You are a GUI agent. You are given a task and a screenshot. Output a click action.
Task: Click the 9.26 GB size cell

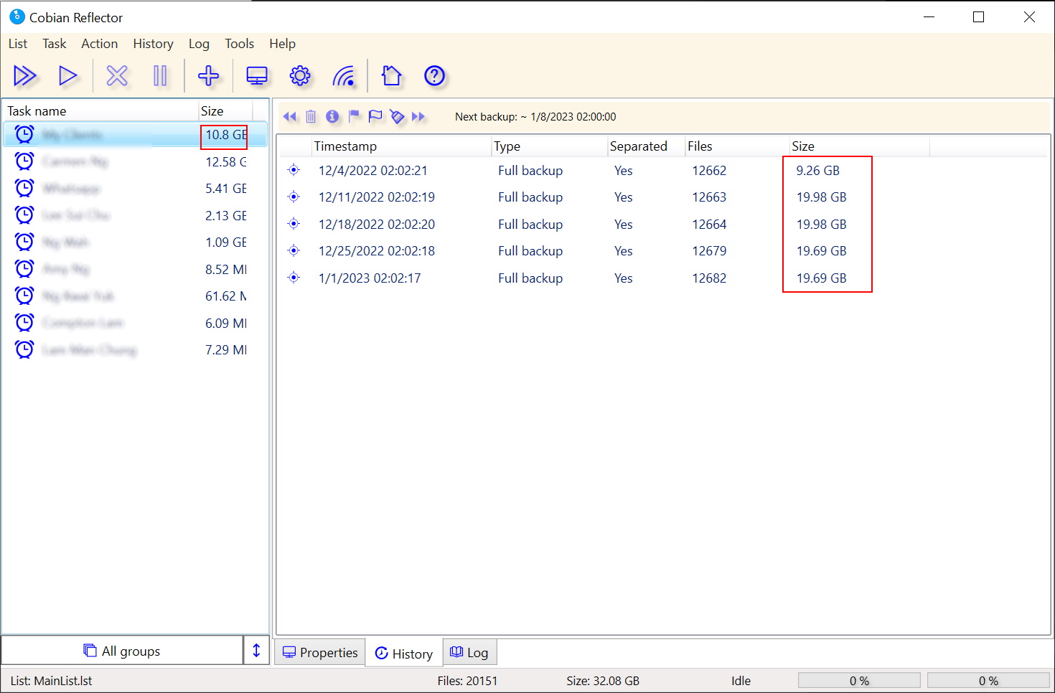pos(817,171)
